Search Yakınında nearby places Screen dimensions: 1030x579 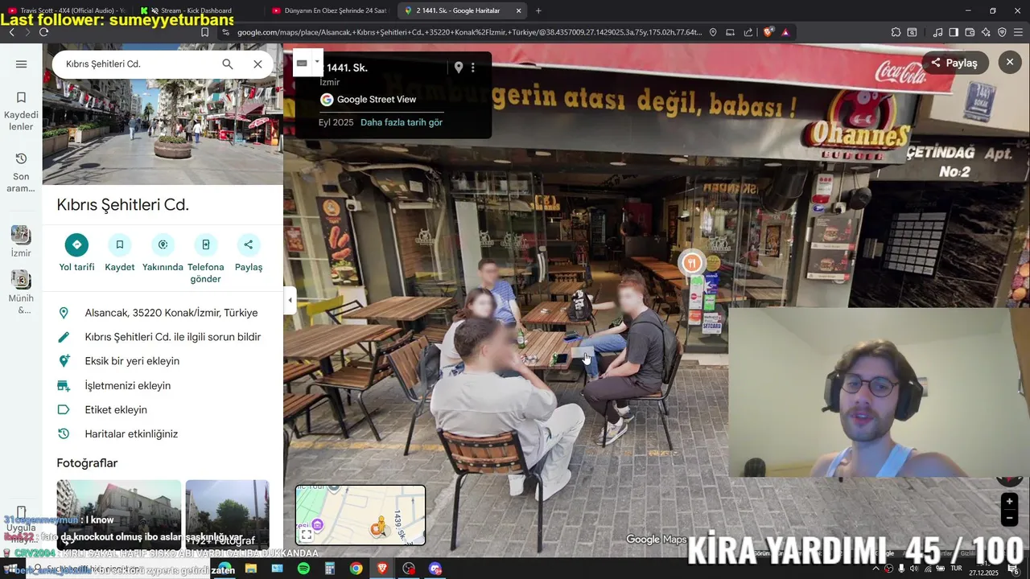click(x=163, y=253)
